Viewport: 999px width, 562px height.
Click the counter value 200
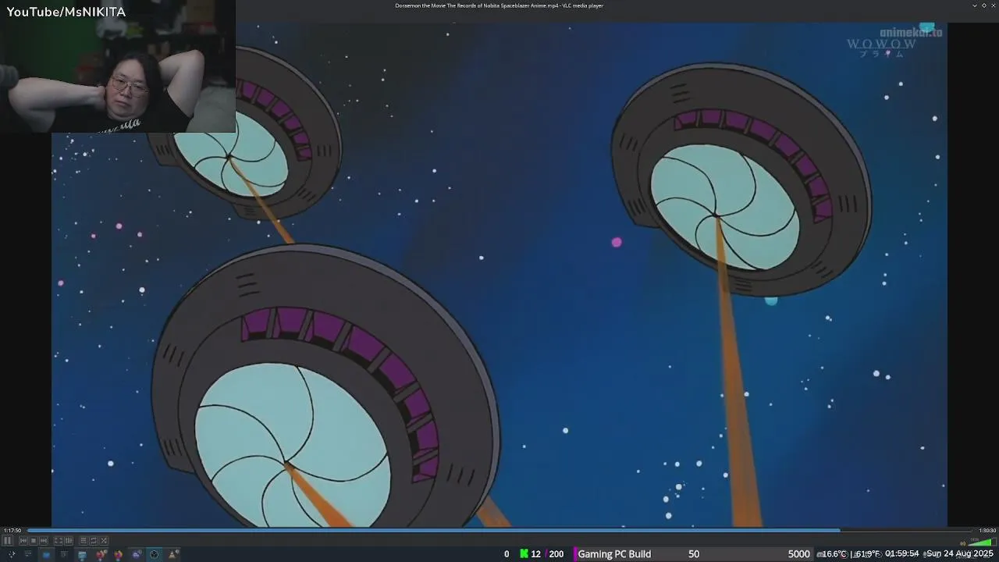(x=556, y=554)
